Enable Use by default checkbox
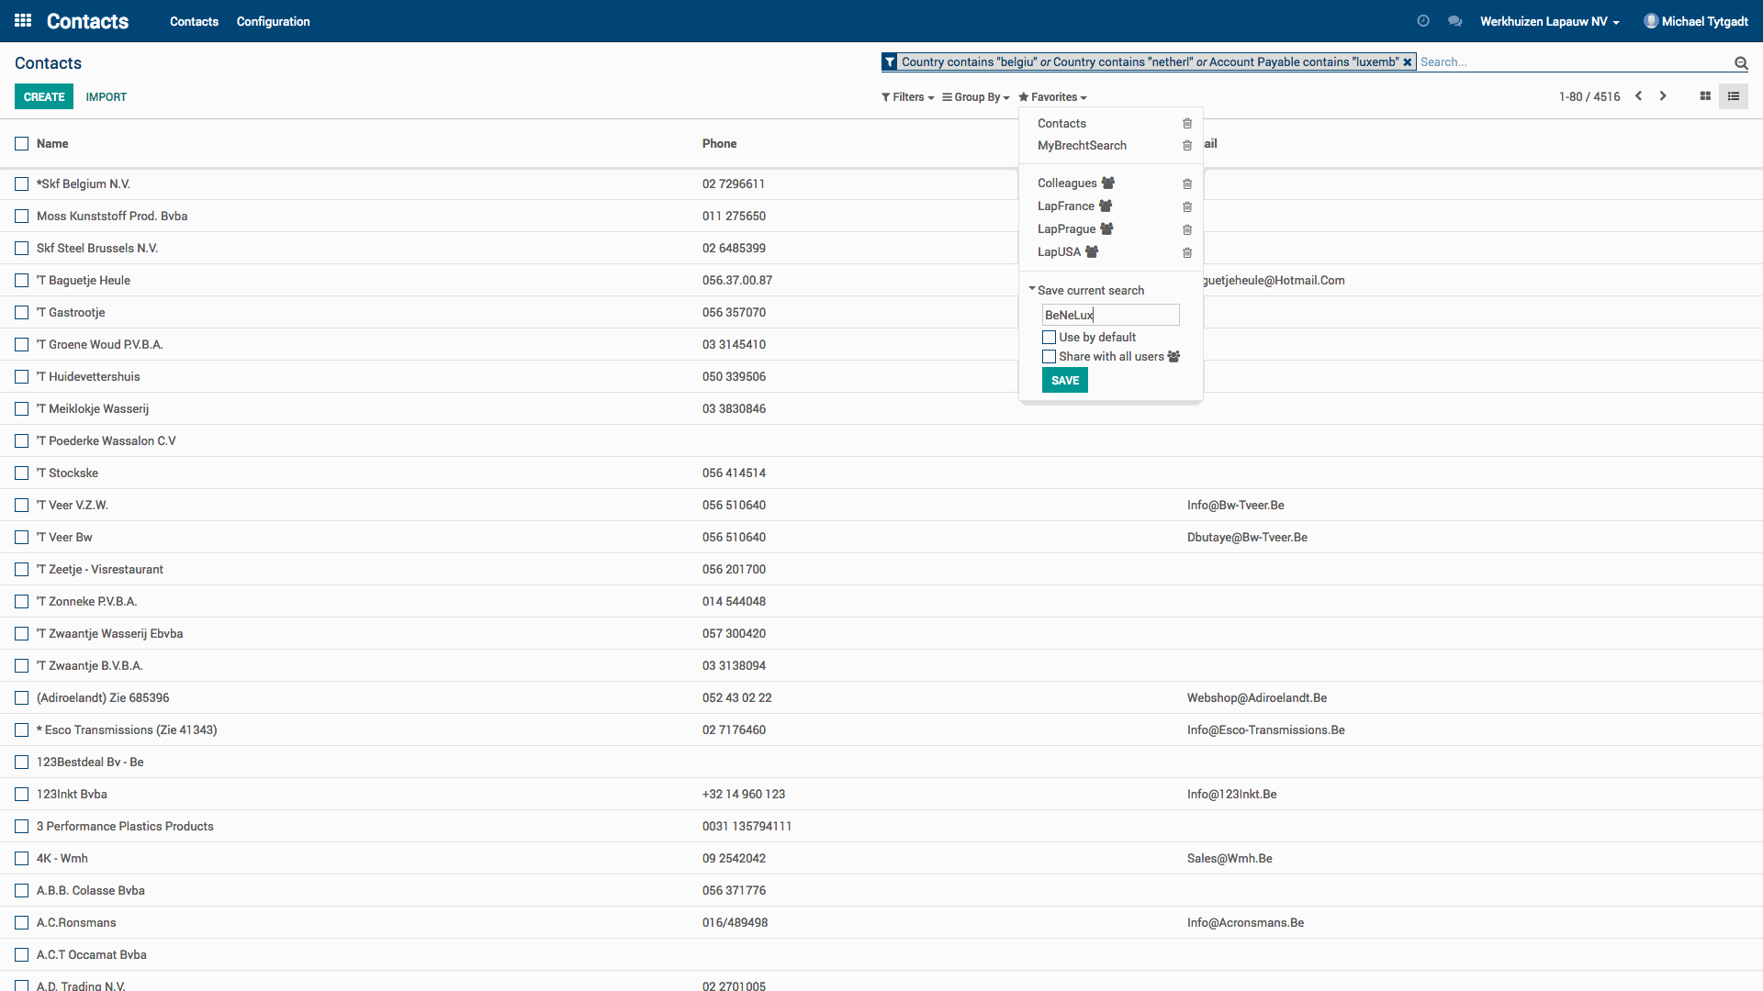The width and height of the screenshot is (1763, 991). click(x=1049, y=338)
